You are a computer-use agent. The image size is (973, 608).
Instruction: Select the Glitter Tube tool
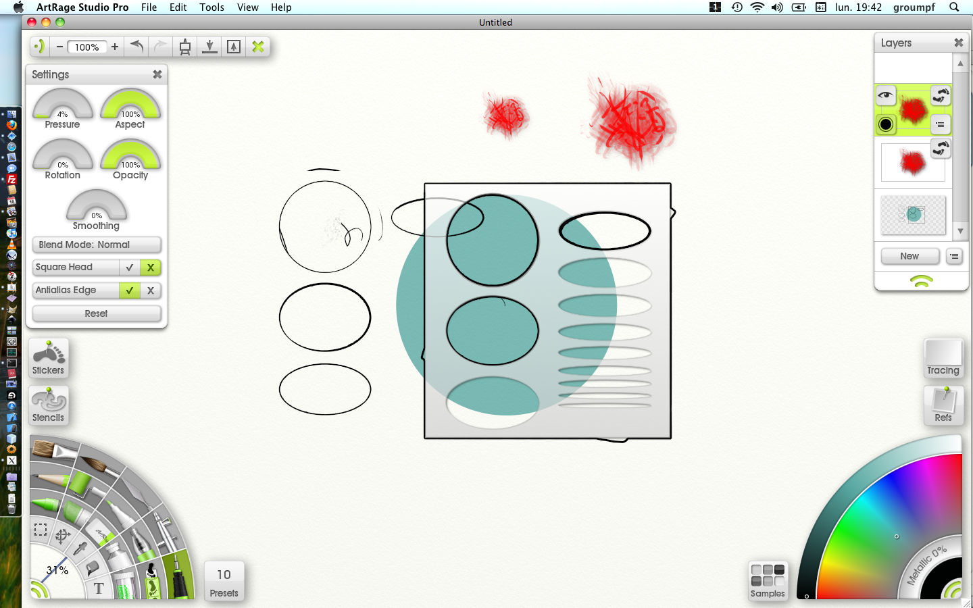(x=124, y=585)
